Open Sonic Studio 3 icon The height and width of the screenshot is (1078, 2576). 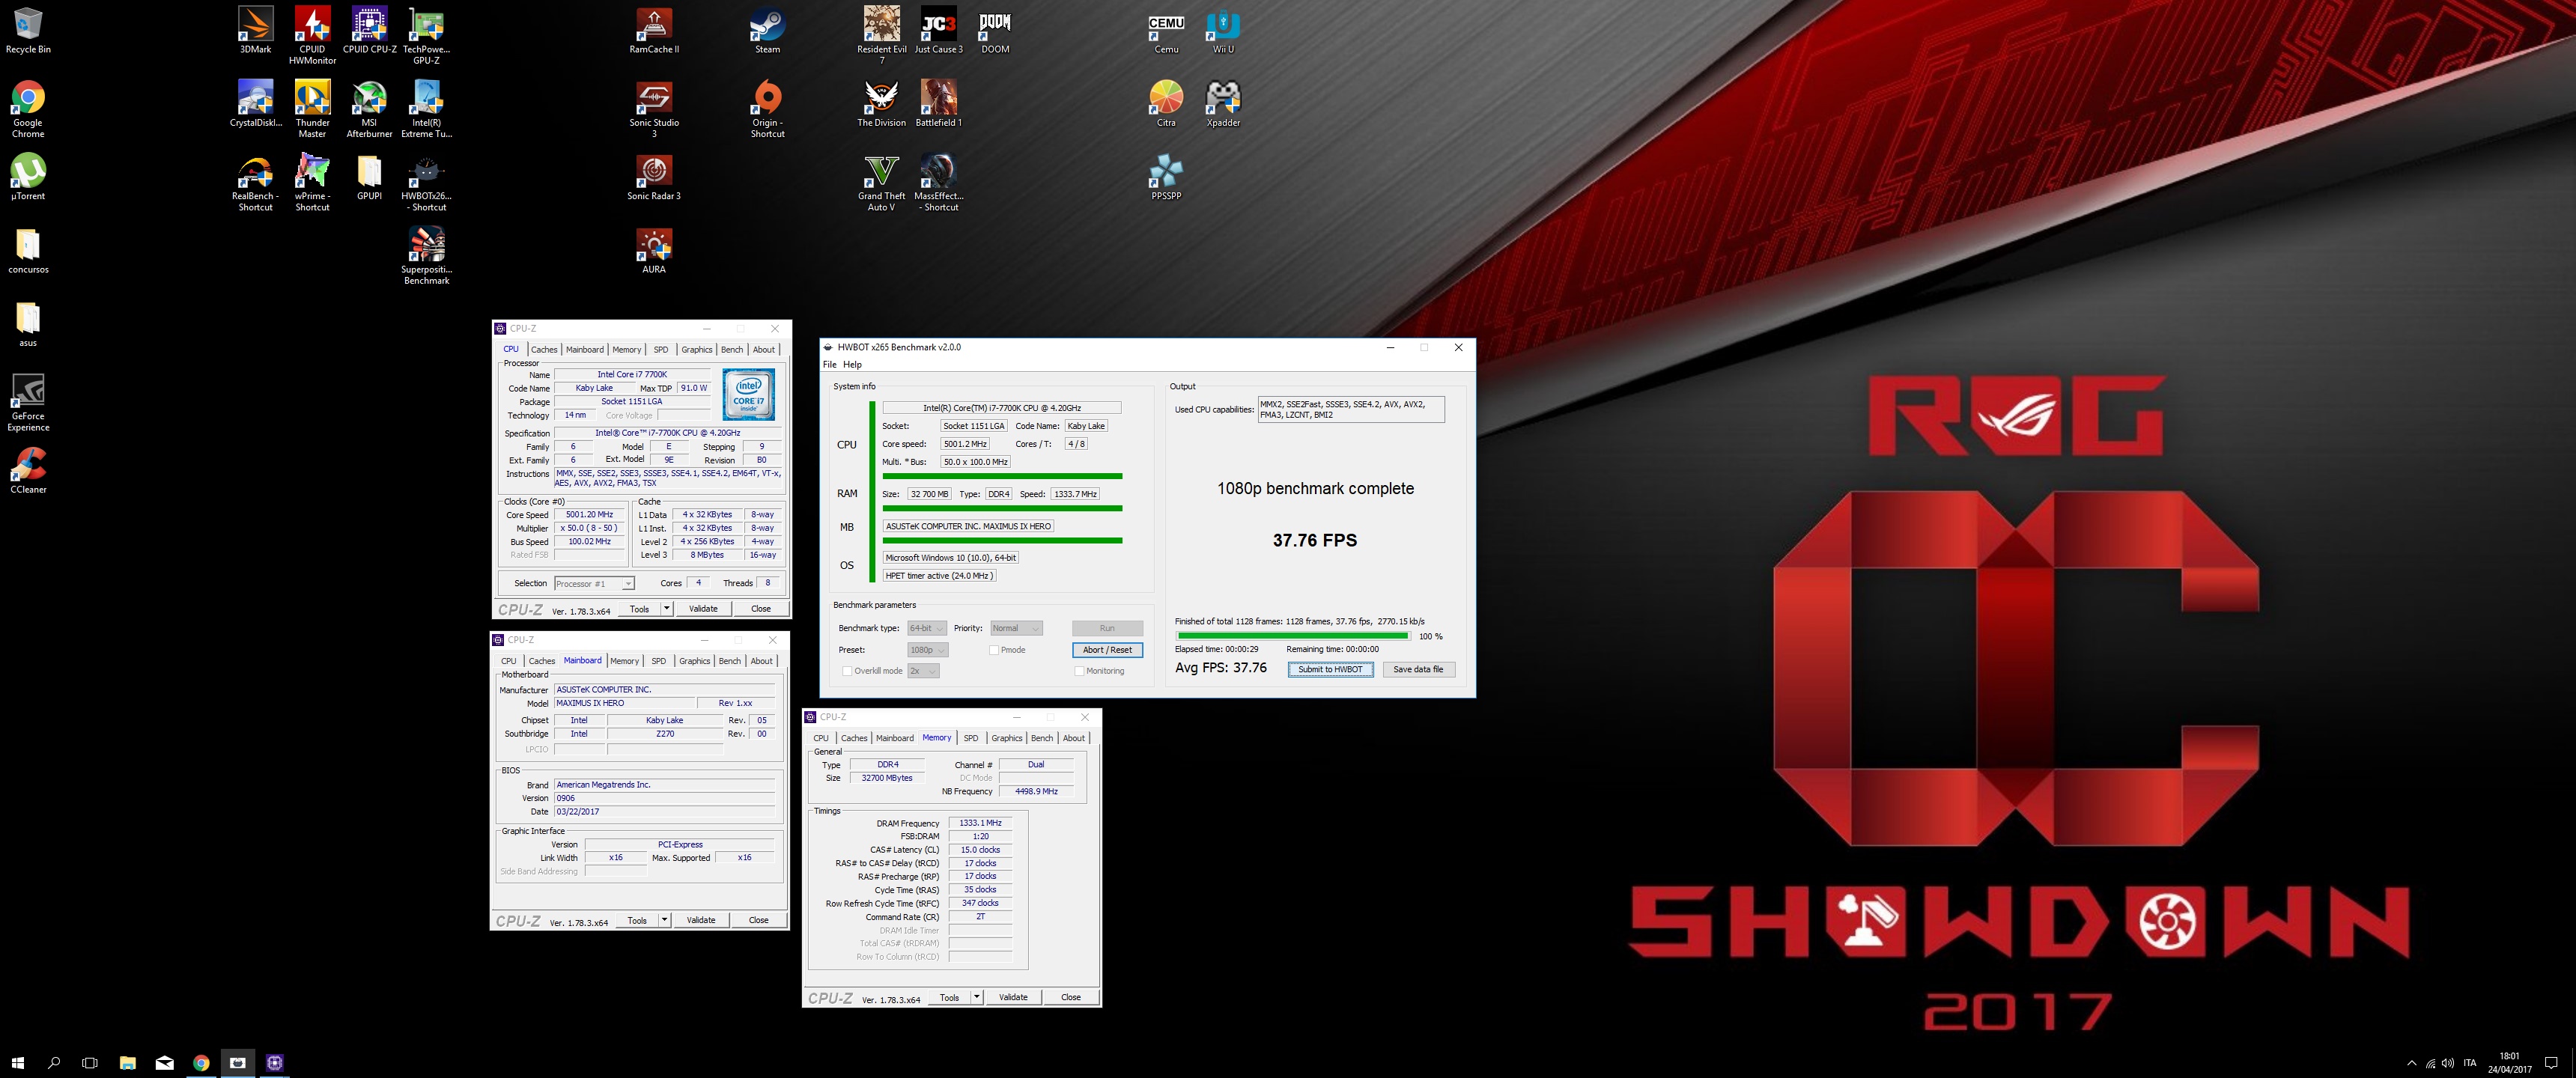coord(654,109)
